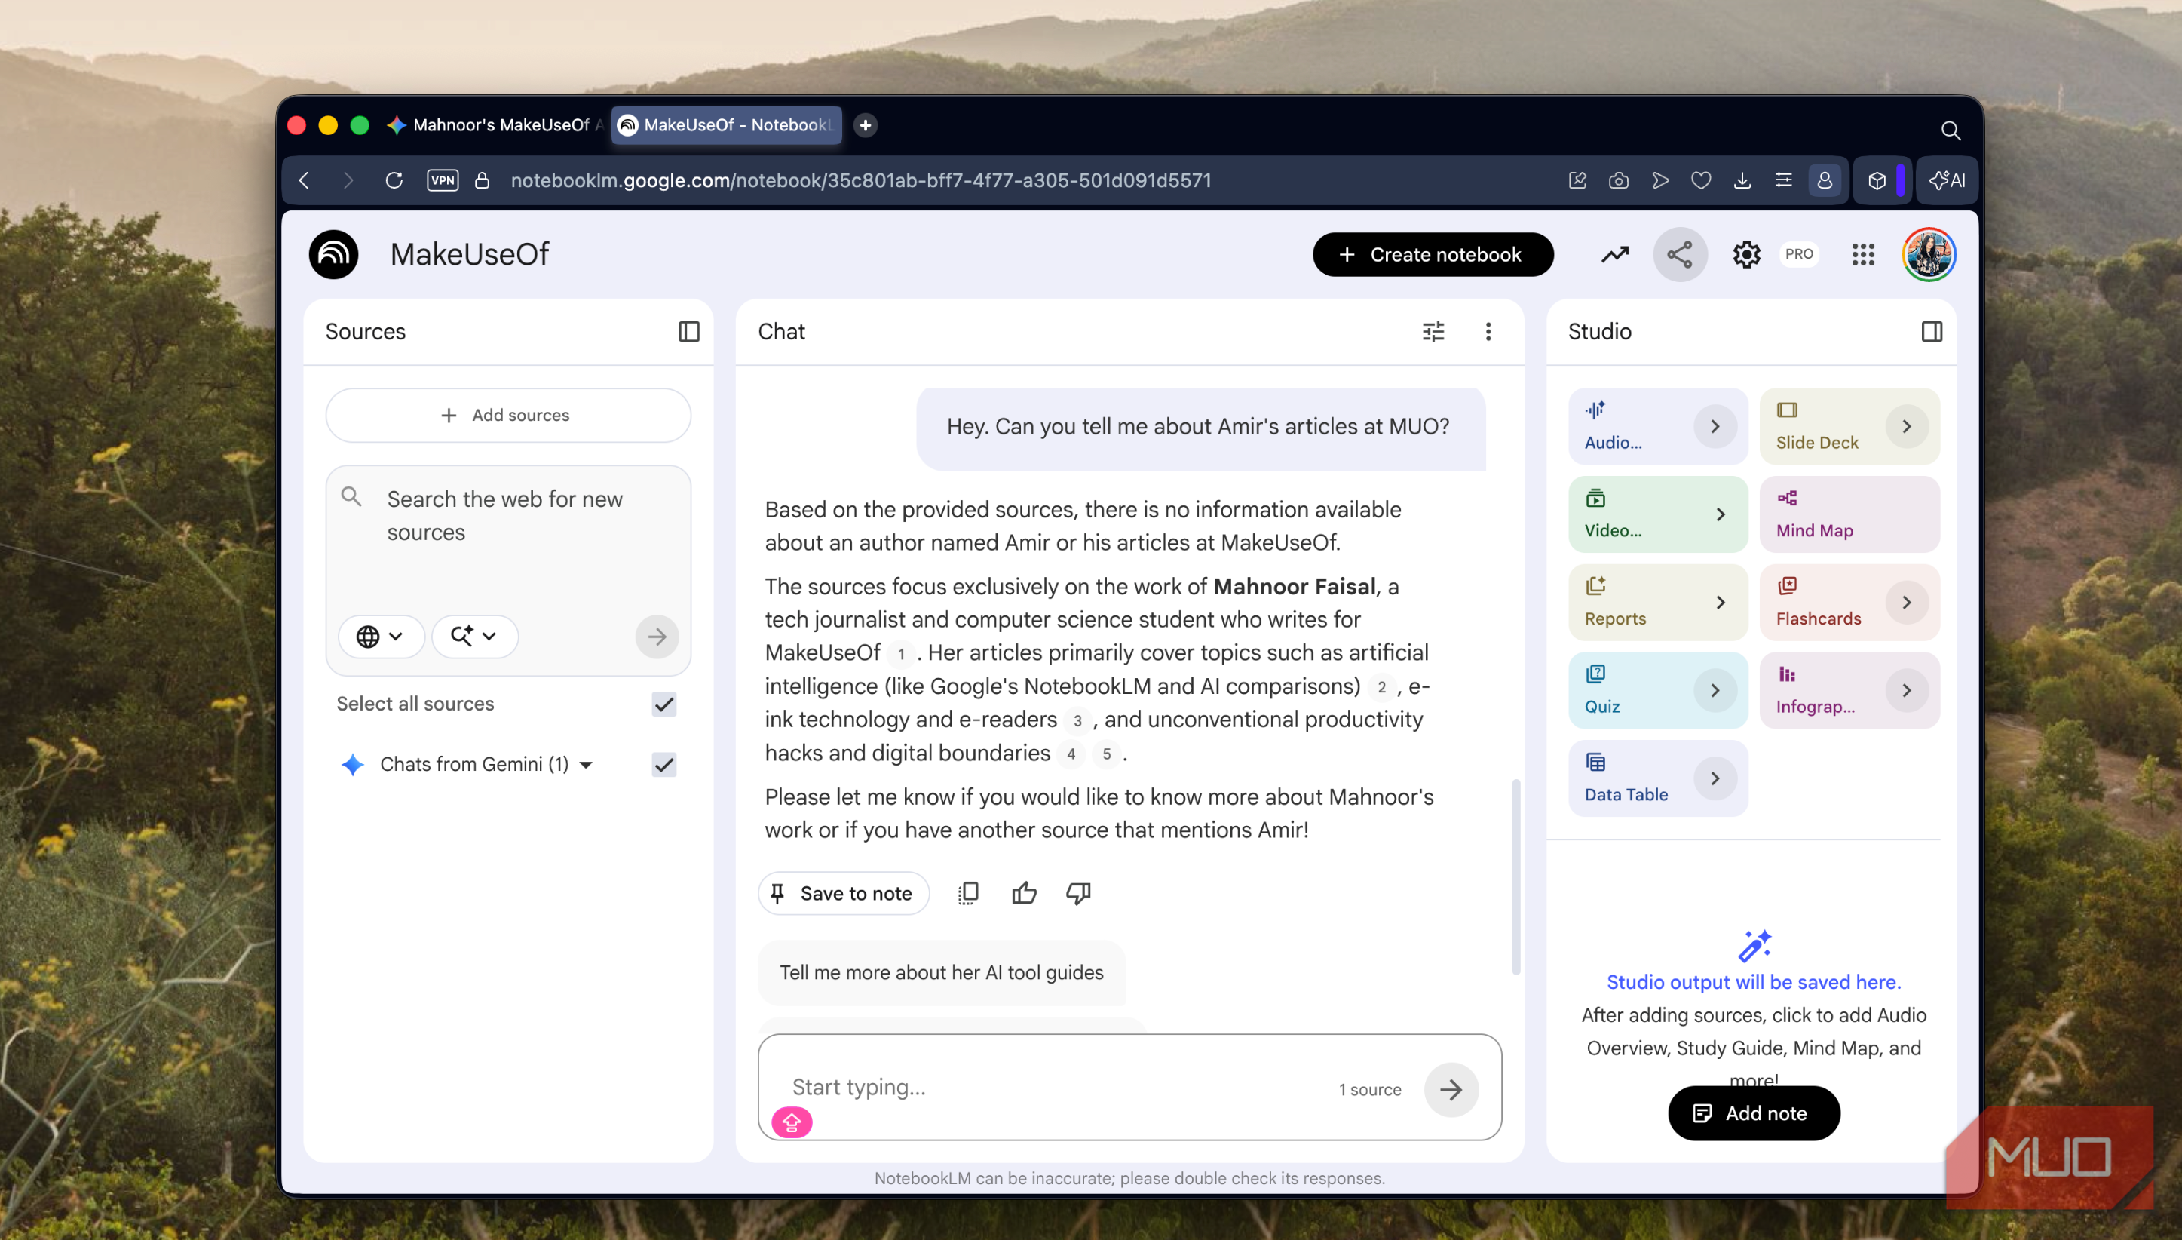The image size is (2182, 1240).
Task: Expand Quiz options arrow
Action: pyautogui.click(x=1715, y=690)
